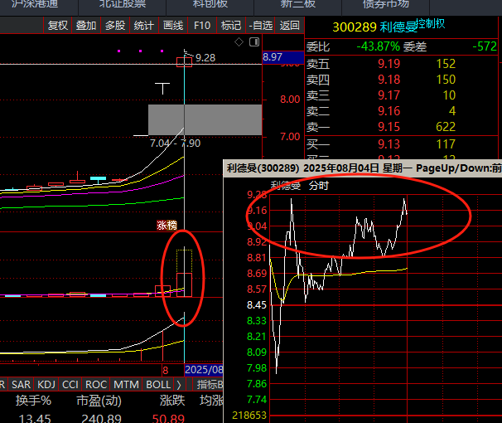Select the KDJ indicator tab
This screenshot has height=423, width=502.
point(46,384)
